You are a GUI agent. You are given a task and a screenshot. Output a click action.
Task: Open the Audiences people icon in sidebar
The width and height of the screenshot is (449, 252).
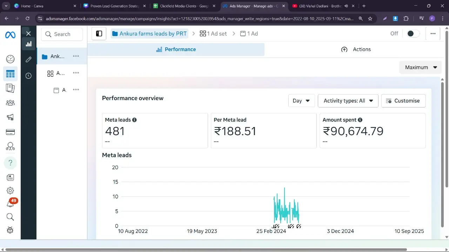pyautogui.click(x=10, y=103)
